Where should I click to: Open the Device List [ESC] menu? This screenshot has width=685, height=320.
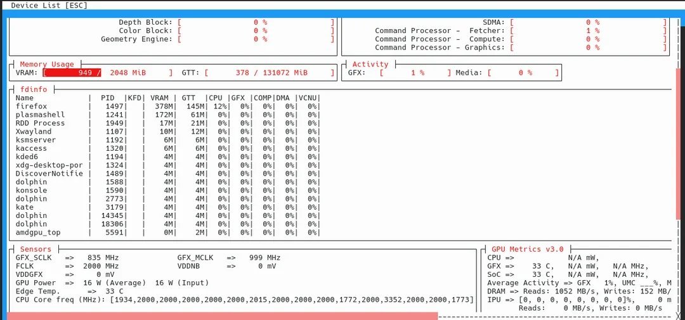pyautogui.click(x=49, y=5)
